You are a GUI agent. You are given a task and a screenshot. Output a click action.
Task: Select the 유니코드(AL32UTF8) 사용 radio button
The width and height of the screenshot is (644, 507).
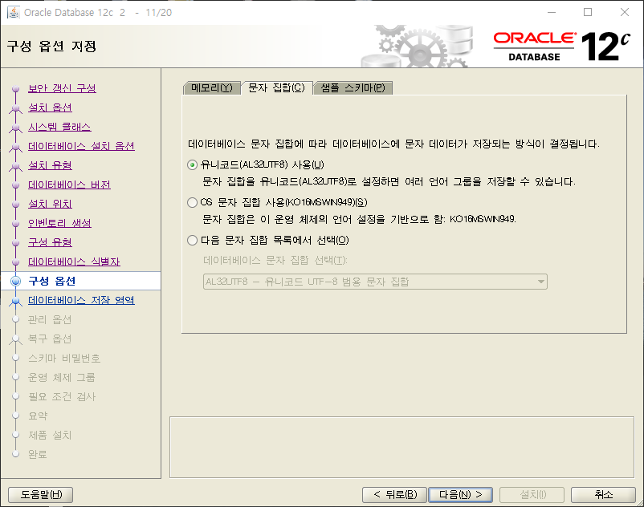click(192, 165)
